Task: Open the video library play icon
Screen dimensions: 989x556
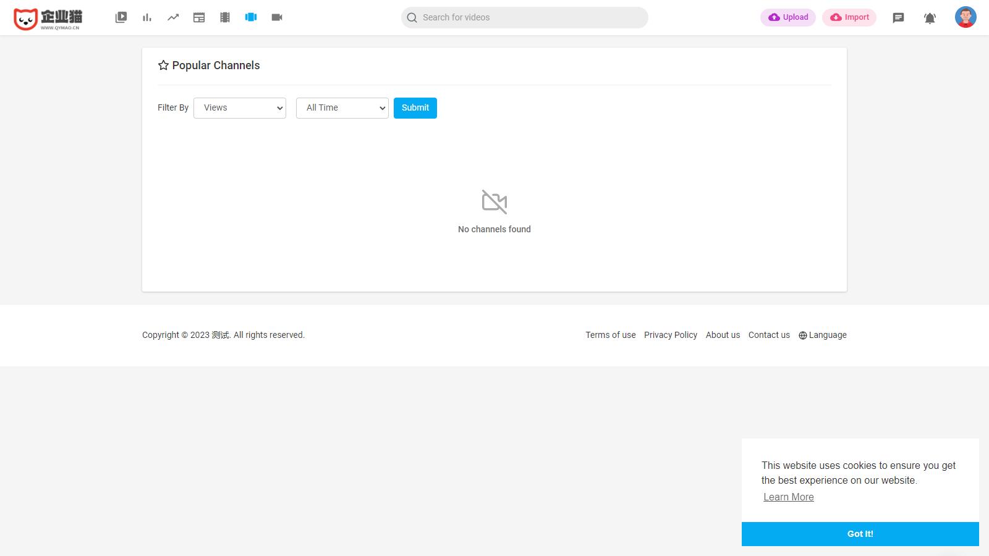Action: click(121, 17)
